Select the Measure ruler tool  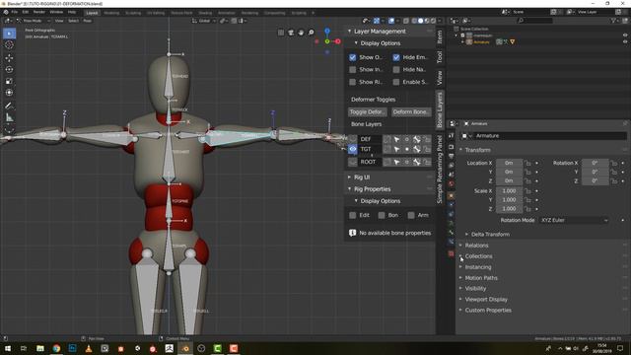pos(9,118)
